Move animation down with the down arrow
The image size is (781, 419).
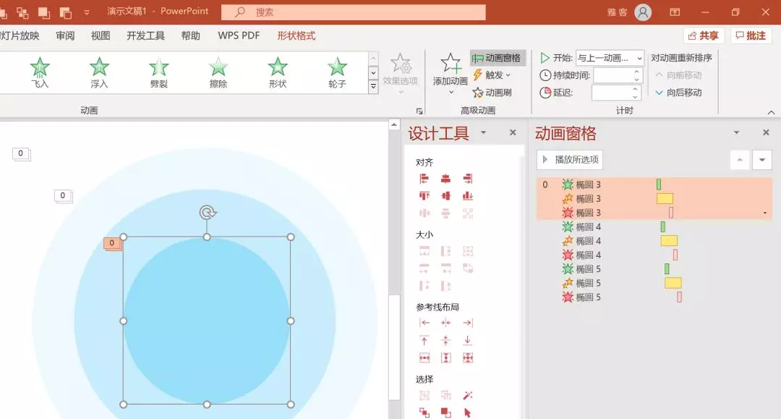click(762, 160)
